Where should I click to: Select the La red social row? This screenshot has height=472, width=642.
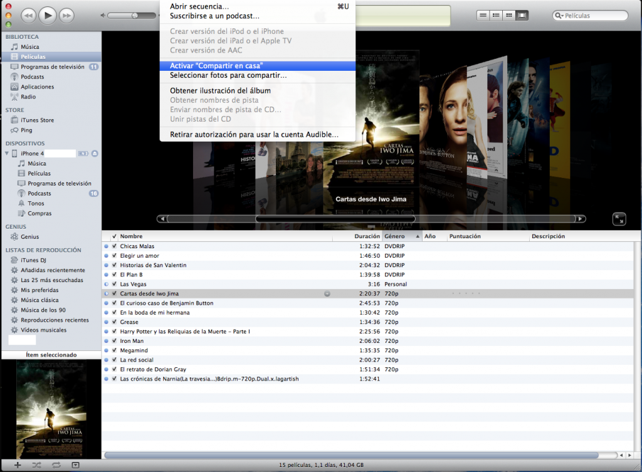click(367, 360)
